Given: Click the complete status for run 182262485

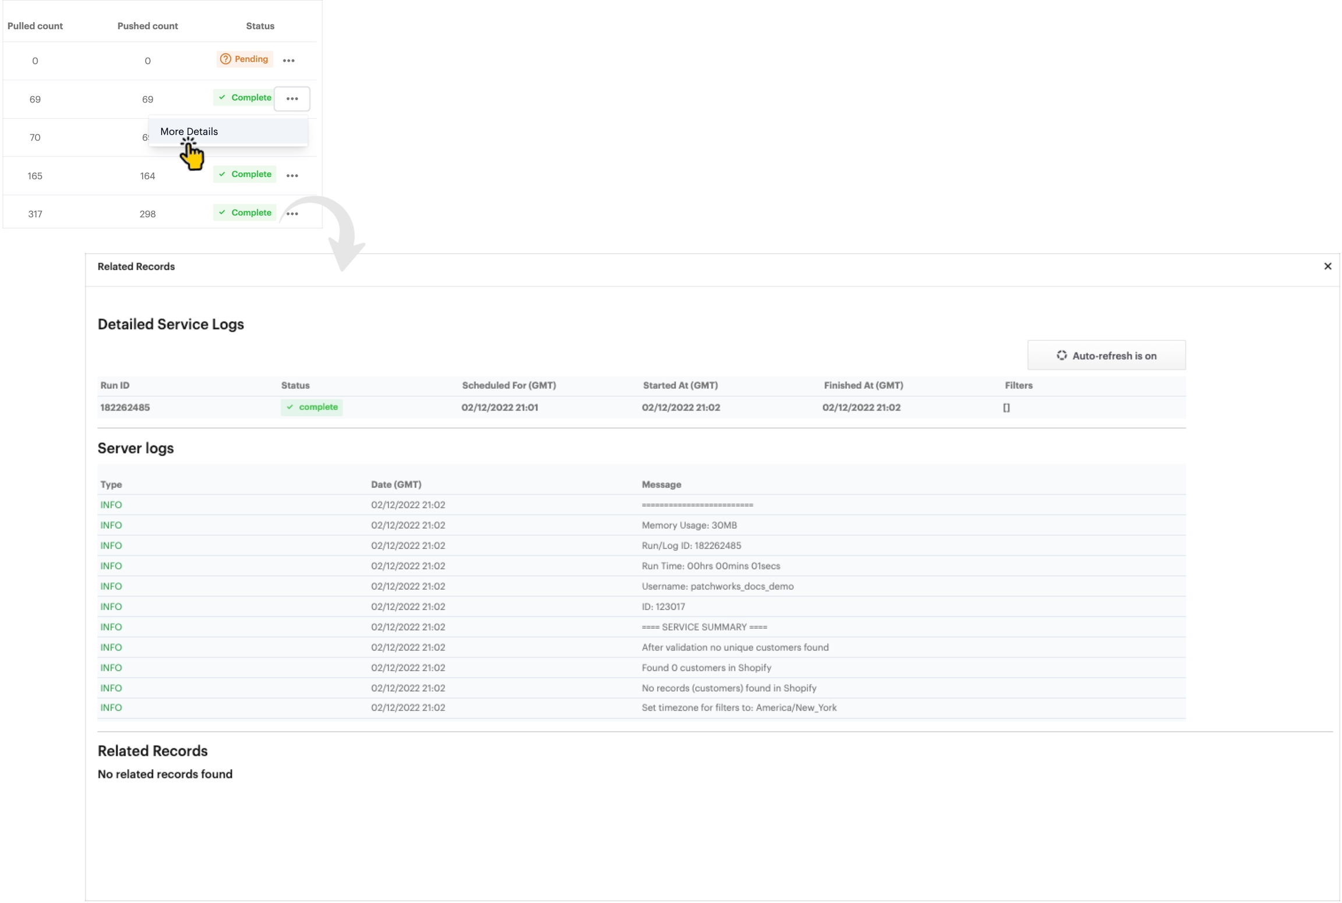Looking at the screenshot, I should (312, 407).
